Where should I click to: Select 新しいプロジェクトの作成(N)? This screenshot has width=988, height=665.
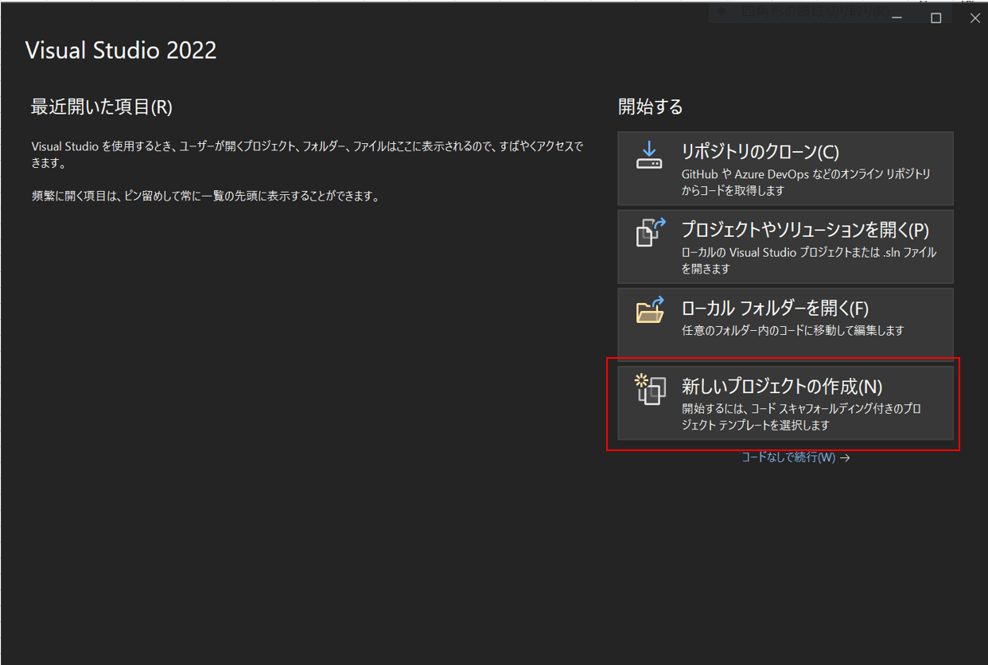click(x=785, y=403)
